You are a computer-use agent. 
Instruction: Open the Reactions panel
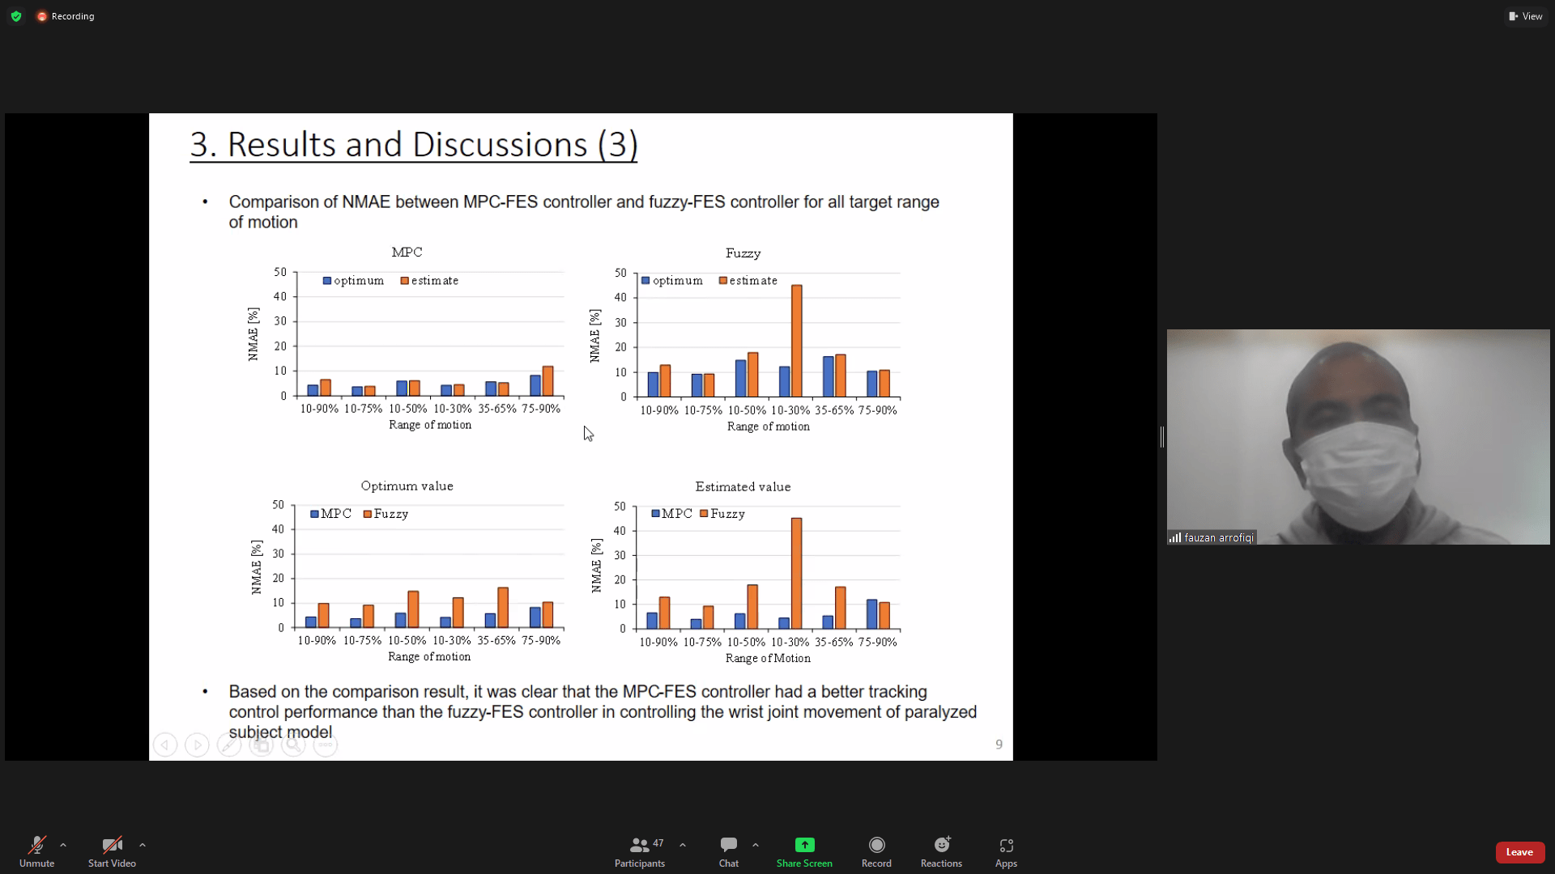941,851
